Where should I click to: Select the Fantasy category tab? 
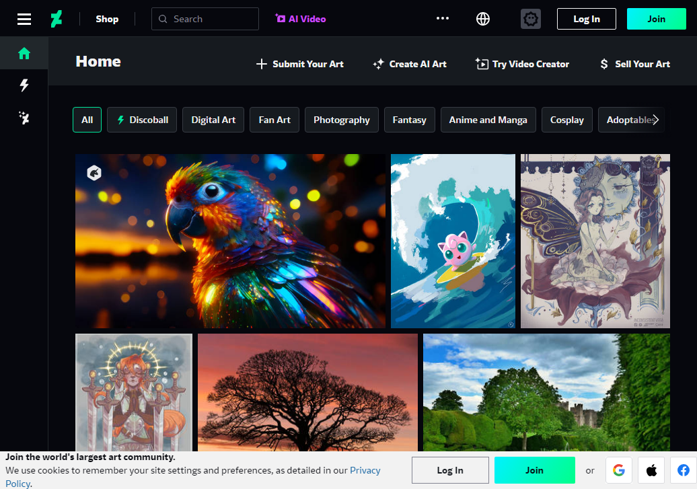coord(410,120)
